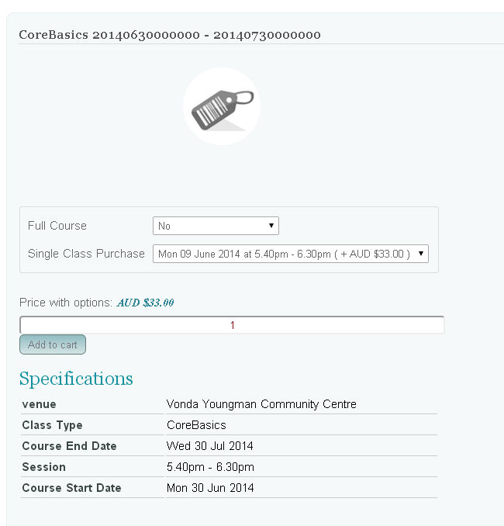Click the Class Type row label
504x526 pixels.
52,425
